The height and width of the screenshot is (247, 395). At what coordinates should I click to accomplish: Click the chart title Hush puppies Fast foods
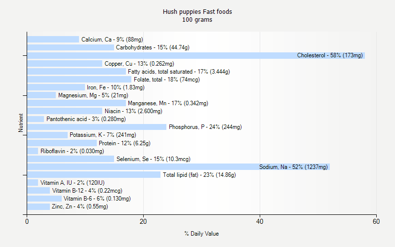(197, 12)
